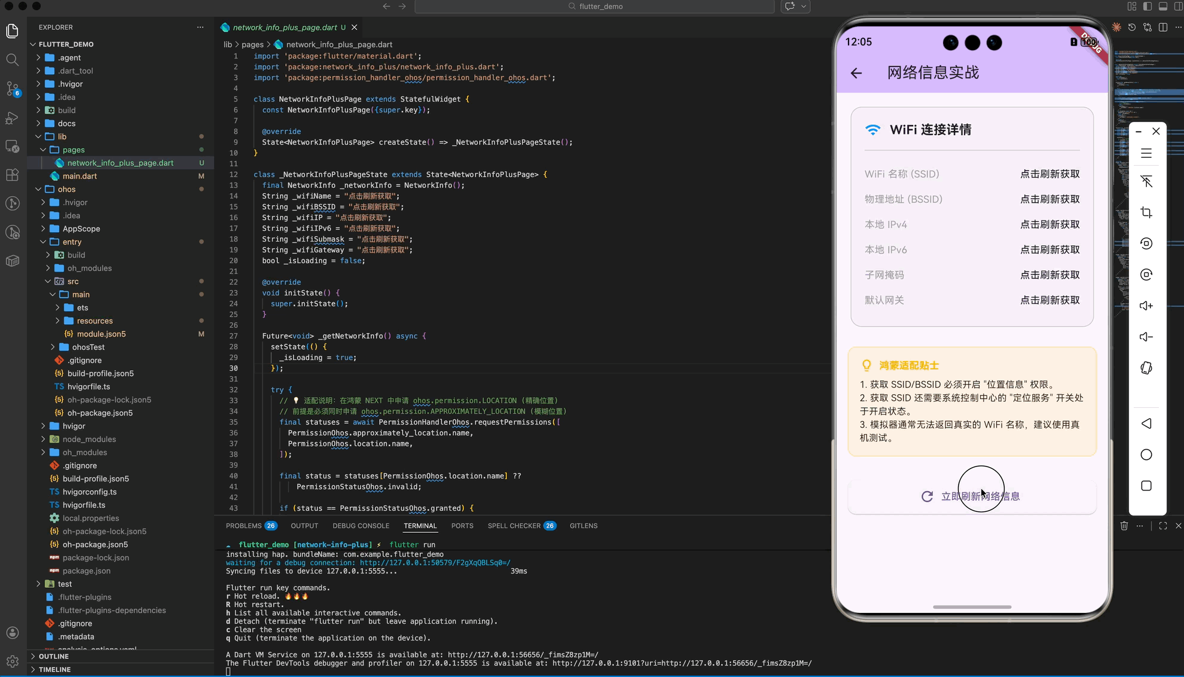
Task: Click emulator screenshot crop icon
Action: pyautogui.click(x=1146, y=212)
